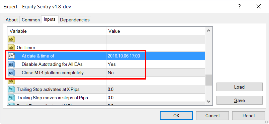Click the Cancel button
Viewport: 269px width, 124px height.
[212, 116]
